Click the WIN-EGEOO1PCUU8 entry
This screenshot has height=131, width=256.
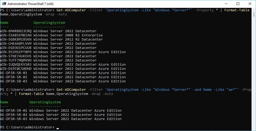16,48
